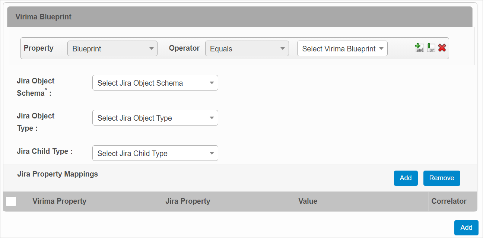
Task: Click the Jira Property Mappings section title
Action: (58, 174)
